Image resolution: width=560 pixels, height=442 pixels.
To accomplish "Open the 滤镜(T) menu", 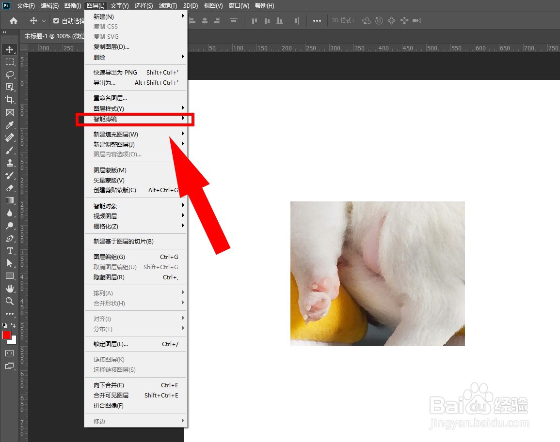I will pyautogui.click(x=168, y=6).
